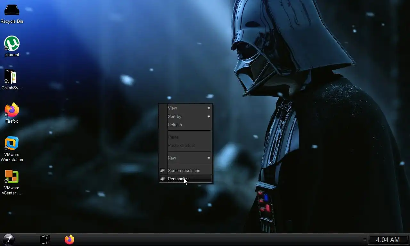Click the Paste shortcut menu entry
This screenshot has height=246, width=410.
coord(185,145)
